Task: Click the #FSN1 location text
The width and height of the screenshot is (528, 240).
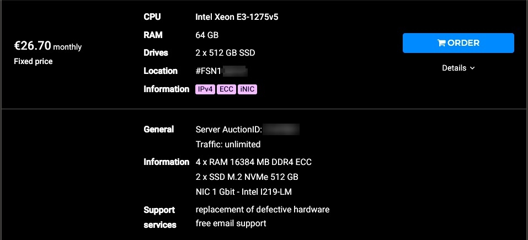Action: (208, 71)
